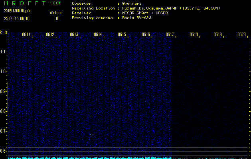Click the 0.6 frequency axis label

point(3,151)
